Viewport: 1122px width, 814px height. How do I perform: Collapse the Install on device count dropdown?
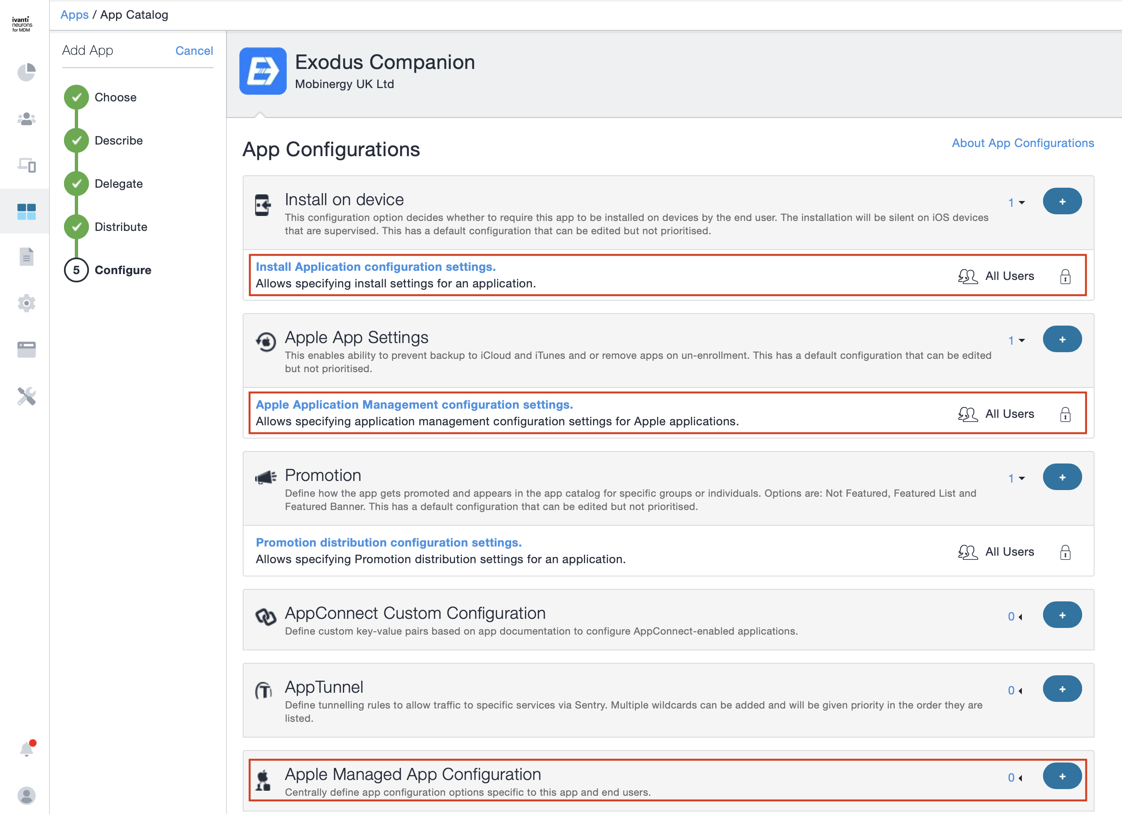pyautogui.click(x=1016, y=202)
